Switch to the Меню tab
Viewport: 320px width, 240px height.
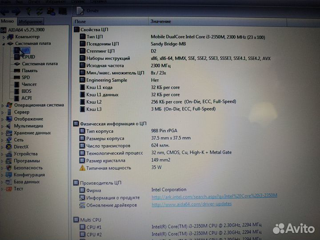point(8,21)
